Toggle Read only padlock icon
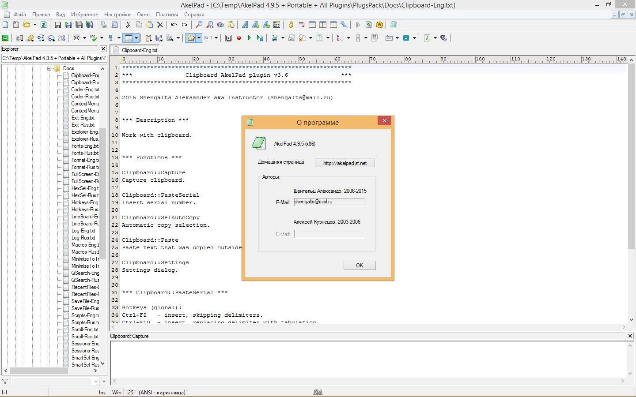Image resolution: width=636 pixels, height=397 pixels. coord(291,25)
